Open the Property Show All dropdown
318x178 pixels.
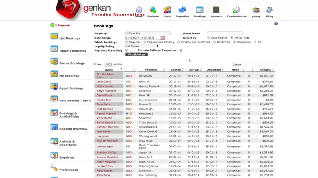coord(148,33)
